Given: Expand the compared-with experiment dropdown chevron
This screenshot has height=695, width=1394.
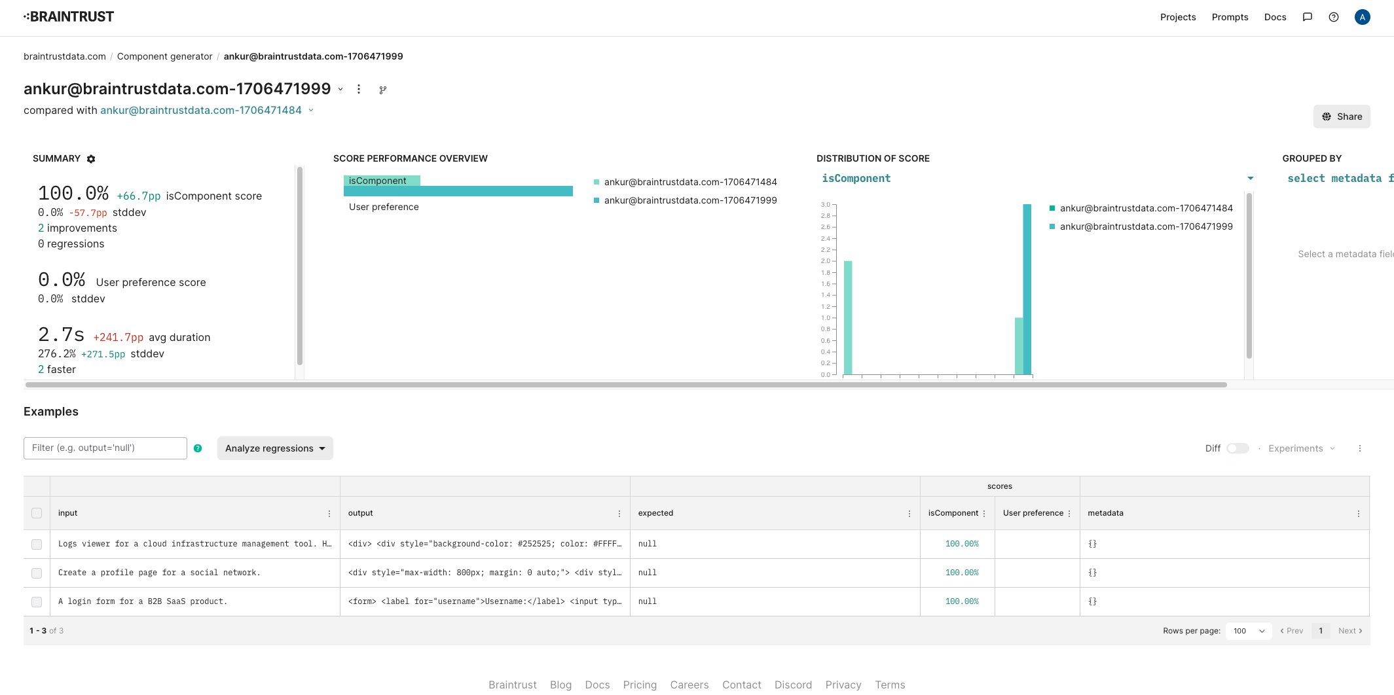Looking at the screenshot, I should (x=311, y=110).
